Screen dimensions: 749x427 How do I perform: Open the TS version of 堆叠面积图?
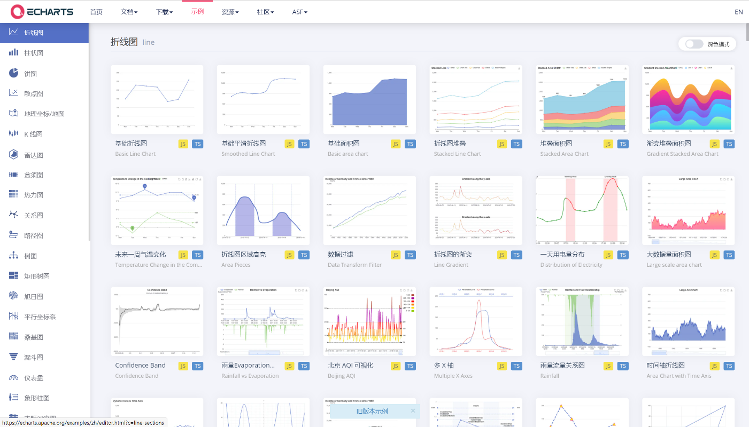coord(623,144)
